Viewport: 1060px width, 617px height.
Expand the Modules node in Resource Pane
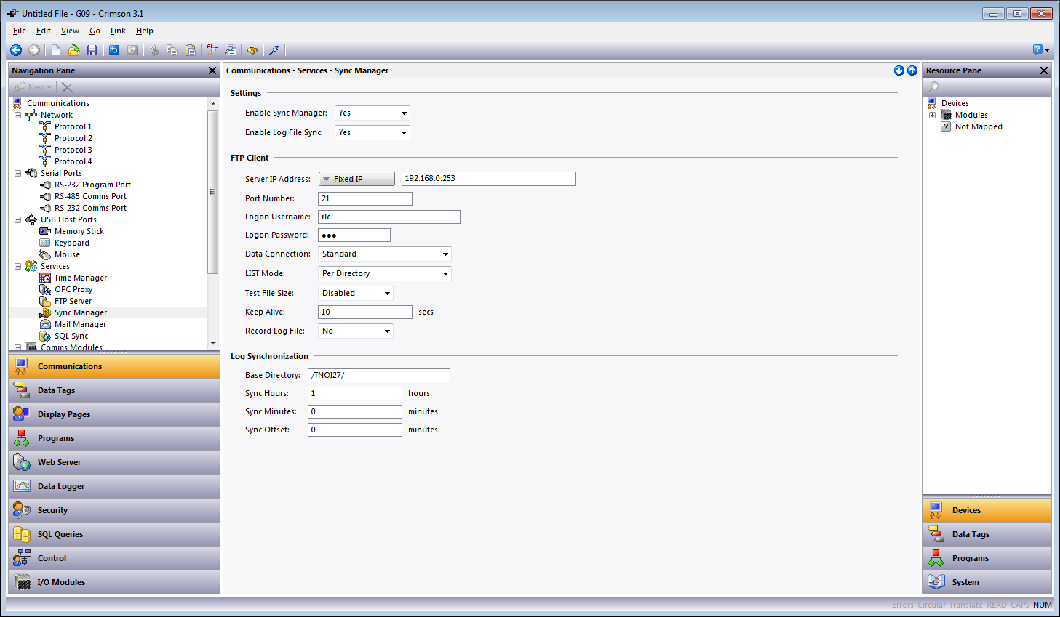pos(932,115)
